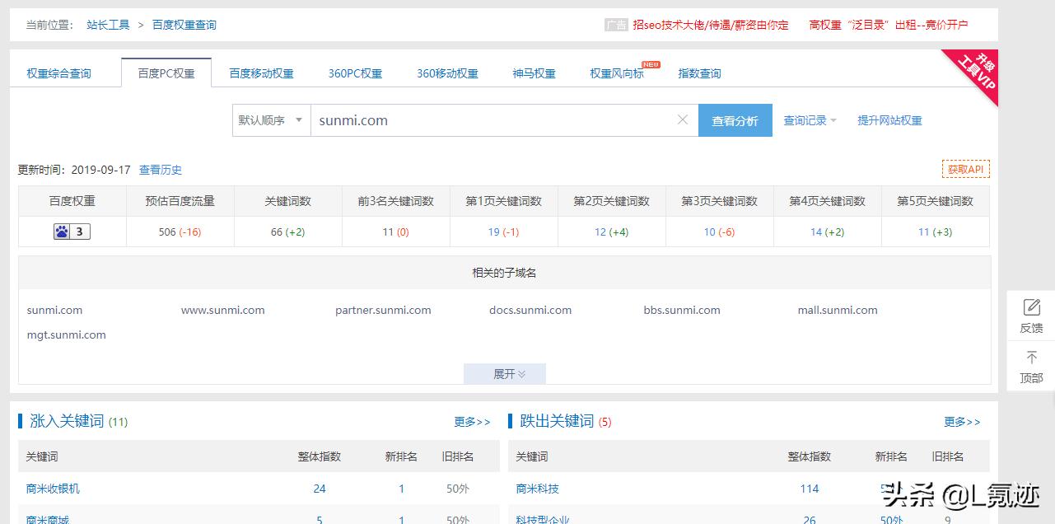The width and height of the screenshot is (1055, 524).
Task: Open the 查看历史 history link
Action: point(160,169)
